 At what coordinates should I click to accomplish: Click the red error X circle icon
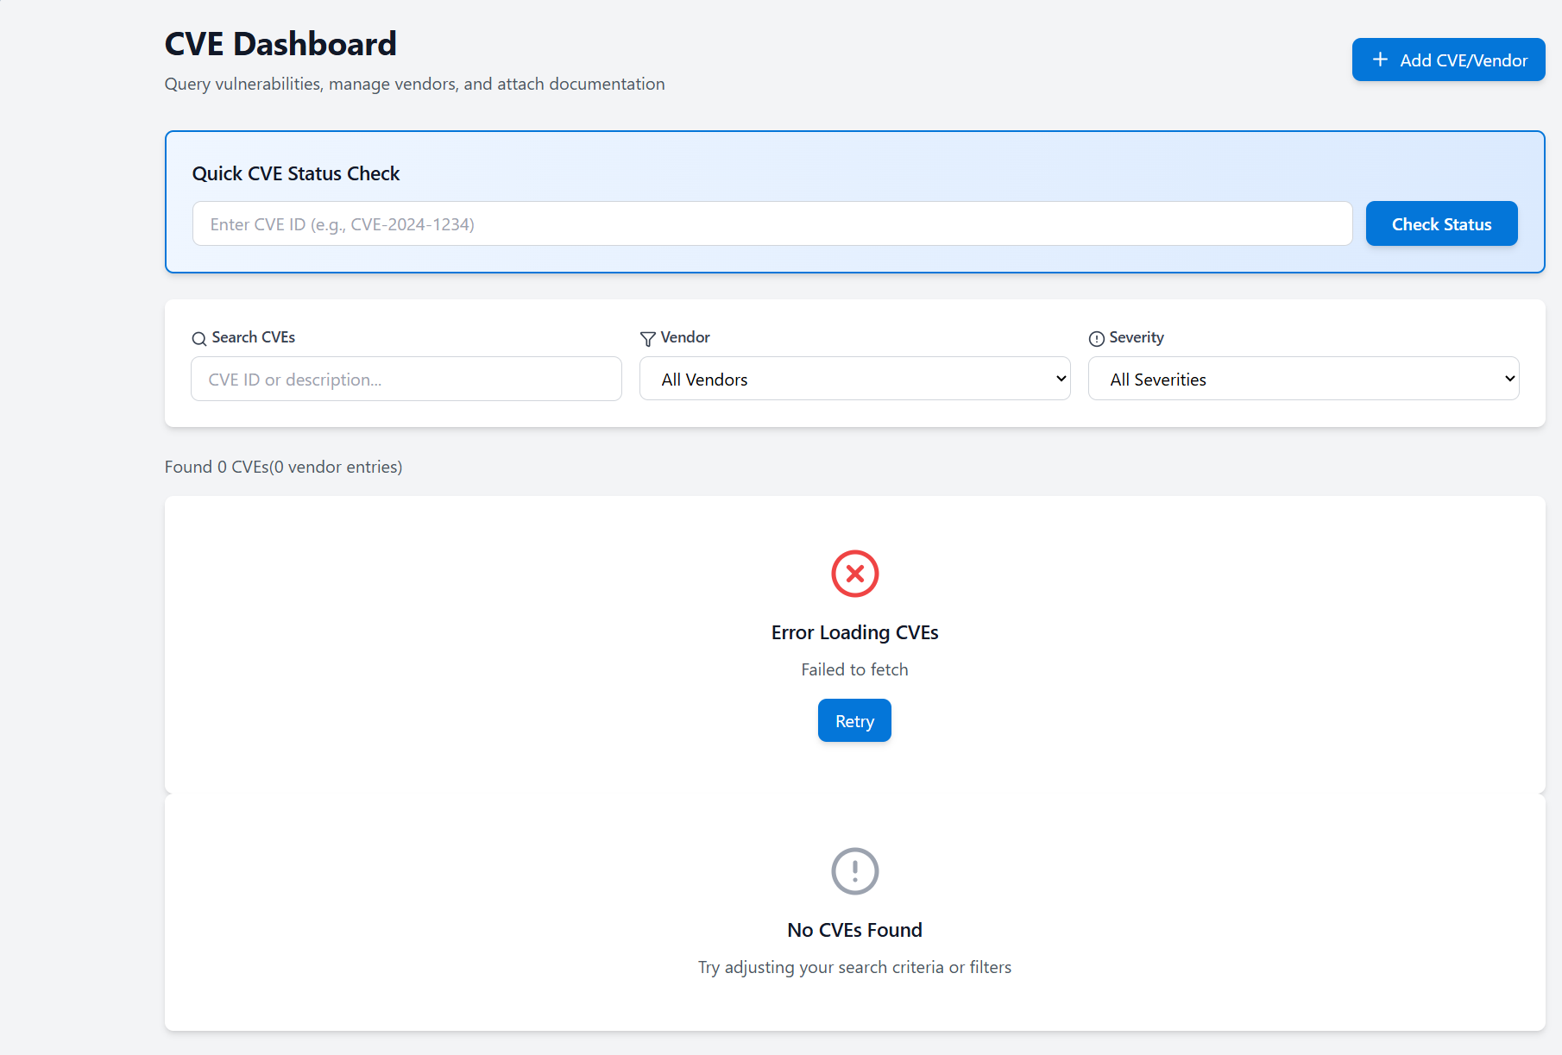854,574
